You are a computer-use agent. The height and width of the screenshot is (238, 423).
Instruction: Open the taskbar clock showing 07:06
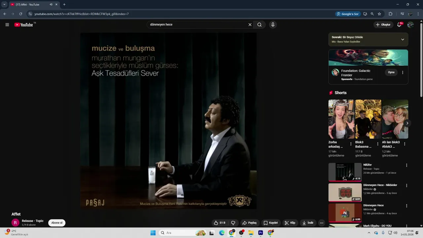pos(407,233)
